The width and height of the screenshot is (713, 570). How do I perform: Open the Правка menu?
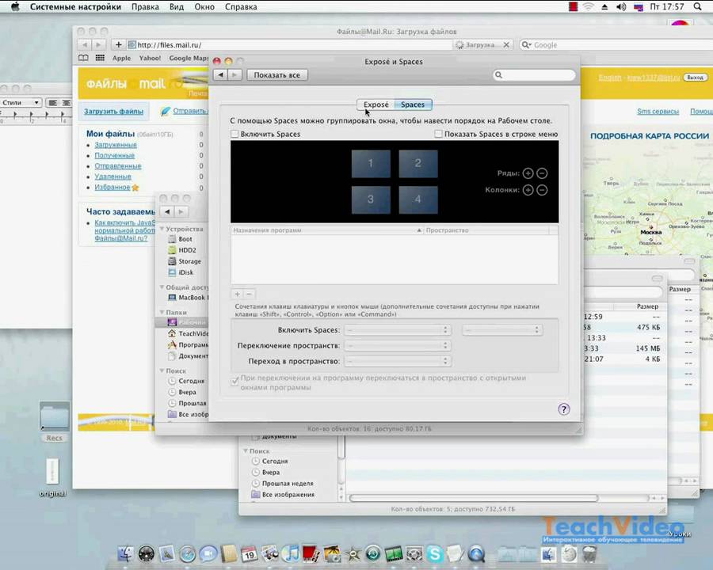(x=145, y=7)
